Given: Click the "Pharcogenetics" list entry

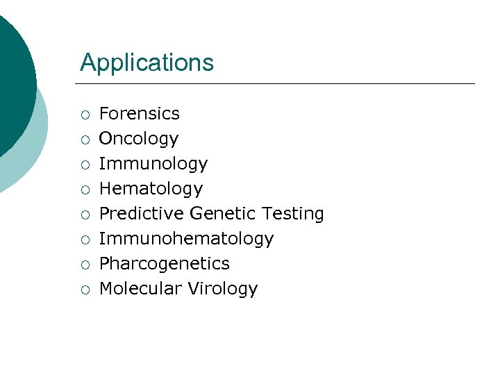Looking at the screenshot, I should tap(165, 263).
